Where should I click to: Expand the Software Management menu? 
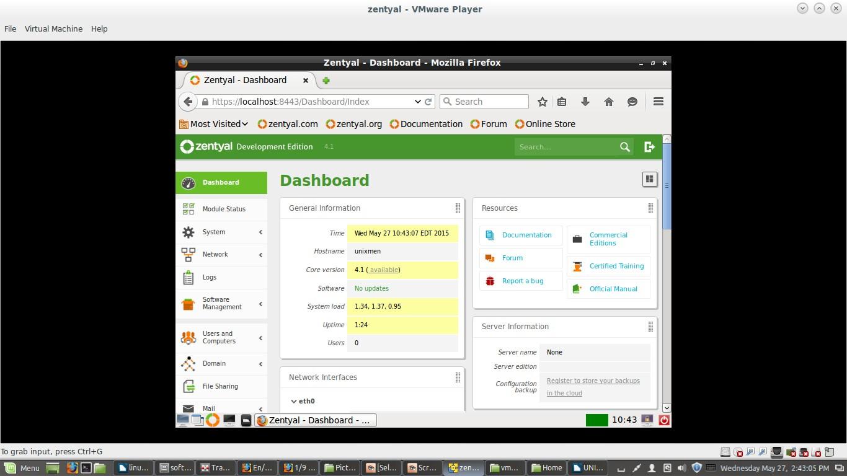coord(221,304)
